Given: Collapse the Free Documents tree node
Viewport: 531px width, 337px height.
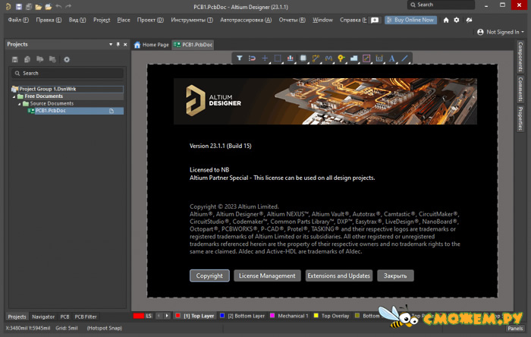Looking at the screenshot, I should click(x=14, y=96).
